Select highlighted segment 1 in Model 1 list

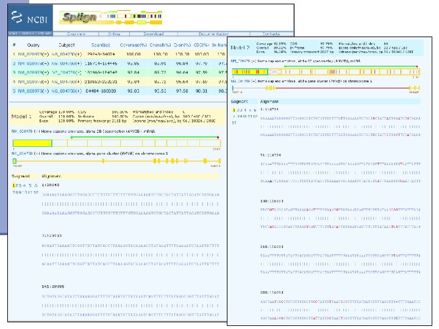tap(13, 185)
